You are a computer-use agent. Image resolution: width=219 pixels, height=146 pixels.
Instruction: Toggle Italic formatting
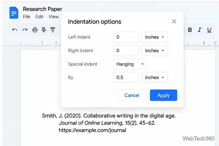tap(199, 30)
